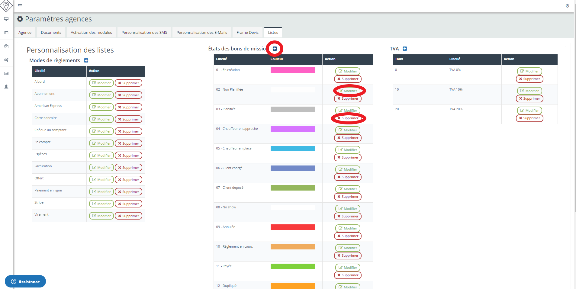Delete the American Express payment mode
The width and height of the screenshot is (576, 289).
tap(128, 107)
